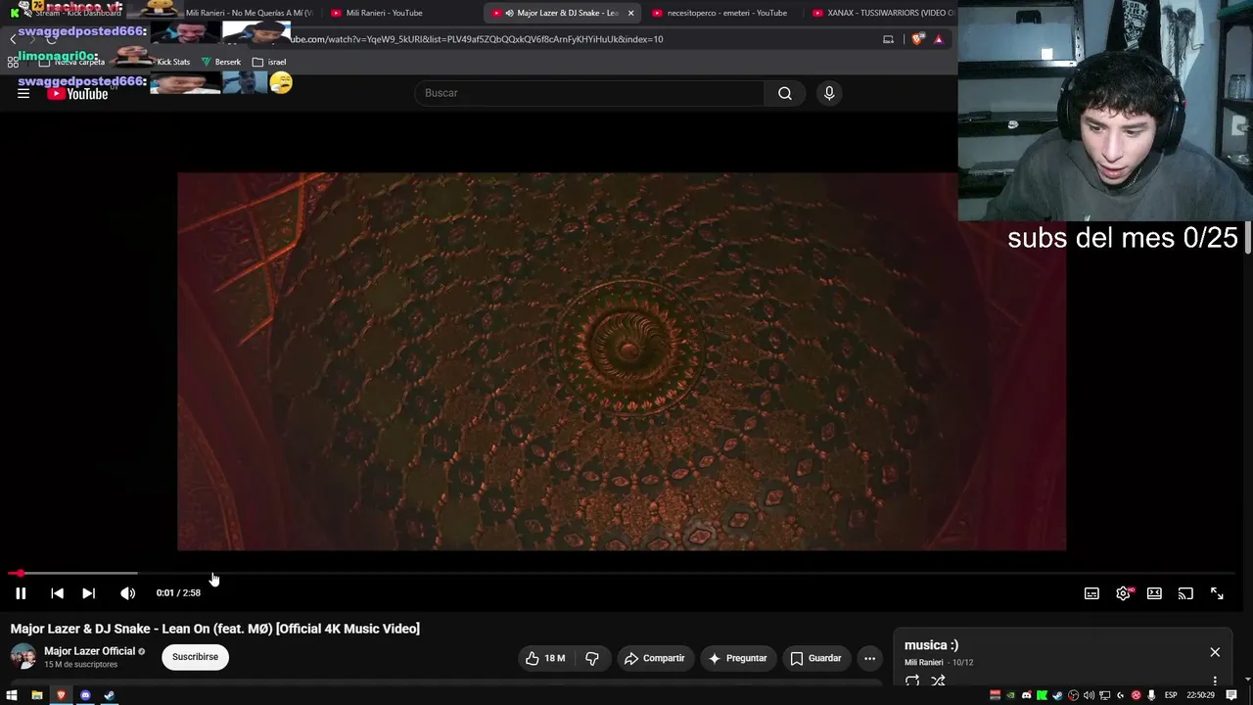Open the Windows Start menu
The image size is (1253, 705).
coord(12,695)
